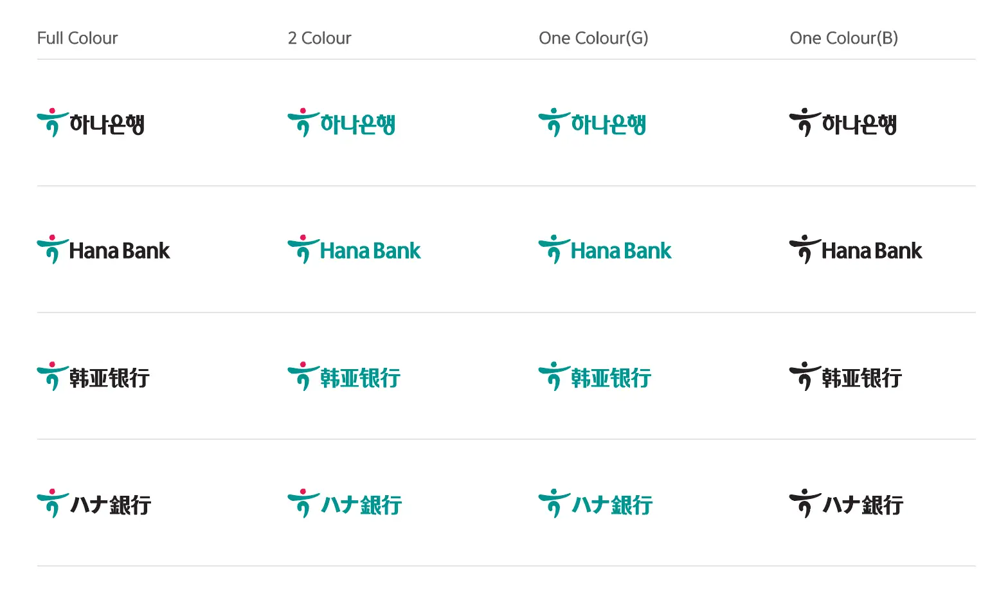Viewport: 999px width, 598px height.
Task: Click the One Colour(B) column heading
Action: 843,38
